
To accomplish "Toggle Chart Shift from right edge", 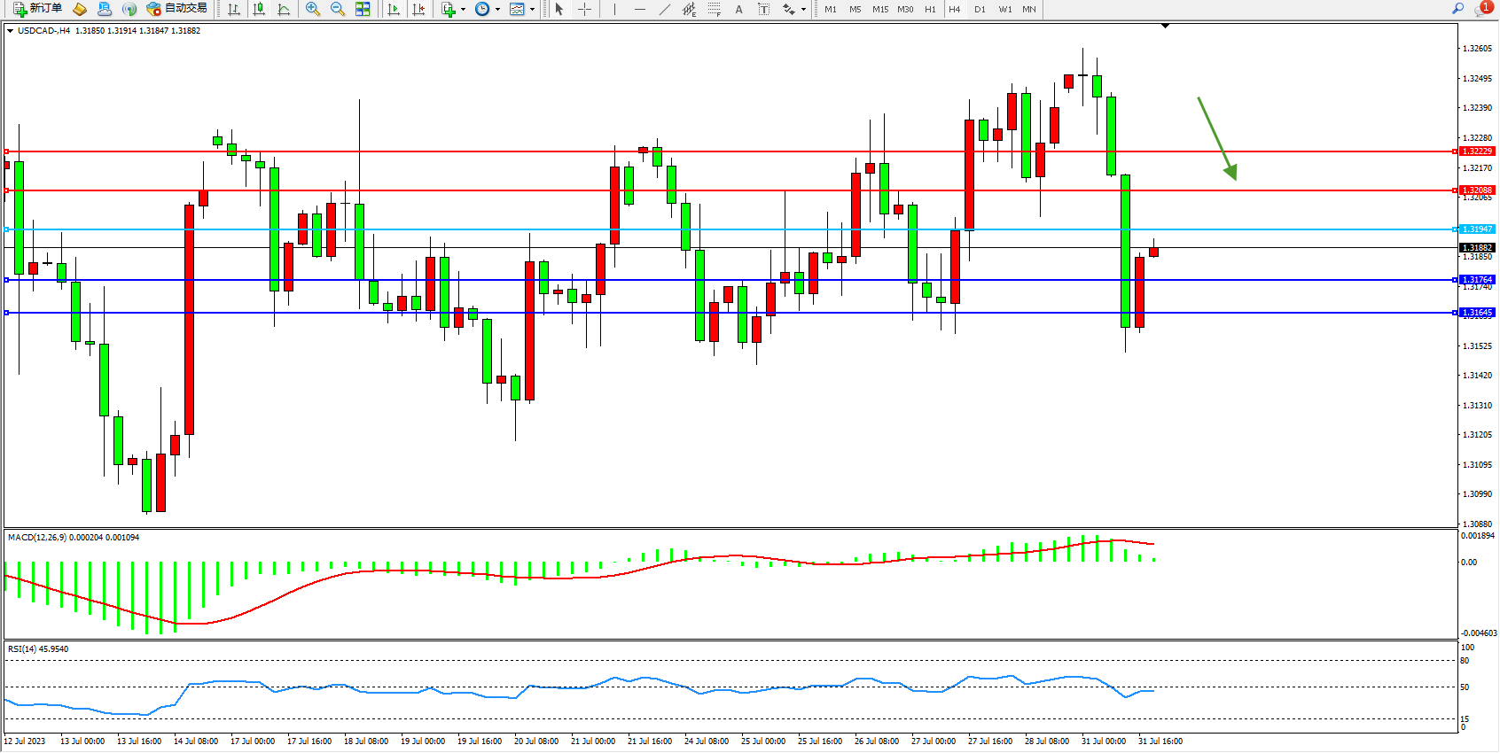I will 418,9.
